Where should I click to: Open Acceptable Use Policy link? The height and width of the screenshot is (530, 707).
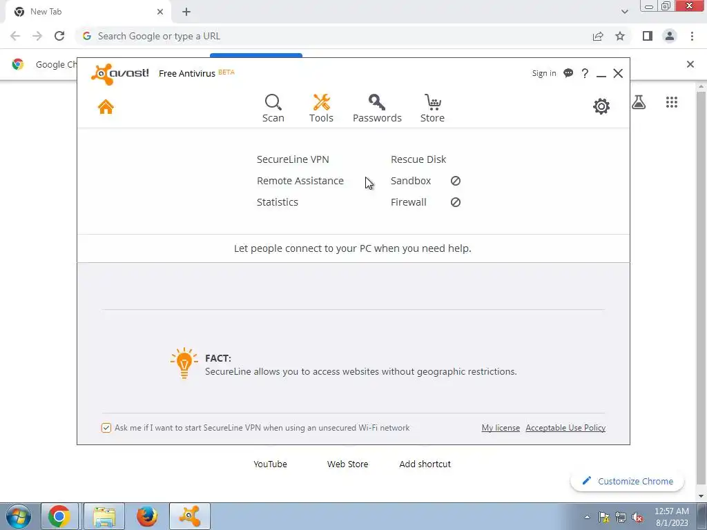pos(565,428)
